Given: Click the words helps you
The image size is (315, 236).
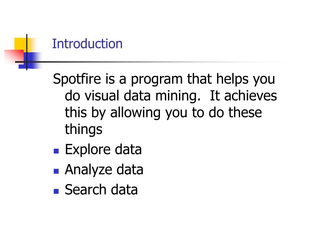Looking at the screenshot, I should pyautogui.click(x=245, y=79).
